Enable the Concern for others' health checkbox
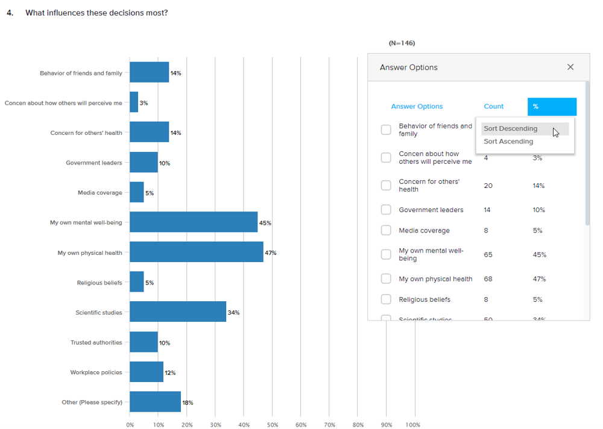603x429 pixels. (x=386, y=186)
